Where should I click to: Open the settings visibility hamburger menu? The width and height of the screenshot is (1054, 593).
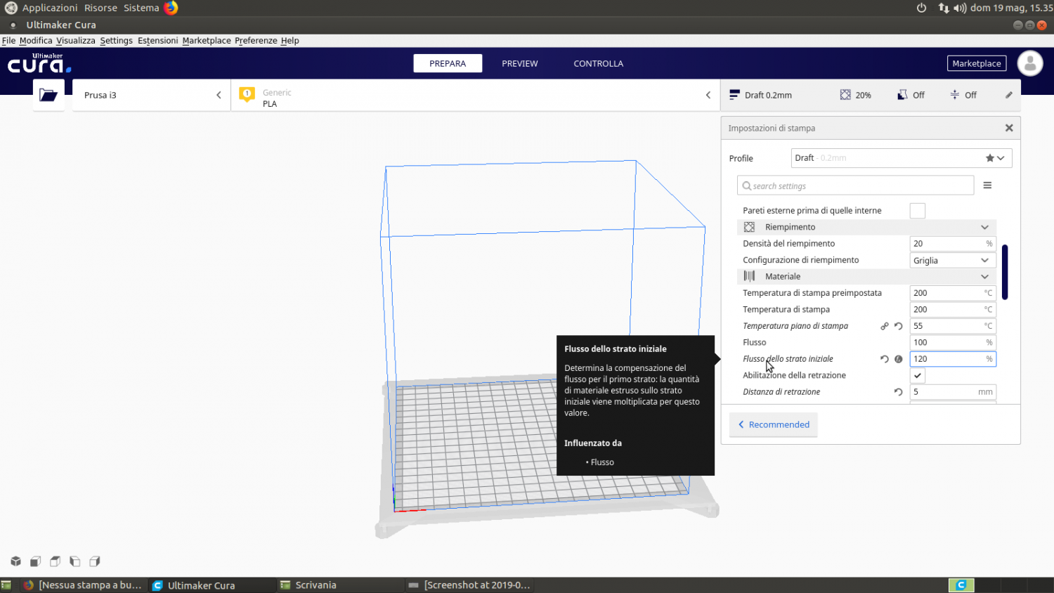[987, 185]
